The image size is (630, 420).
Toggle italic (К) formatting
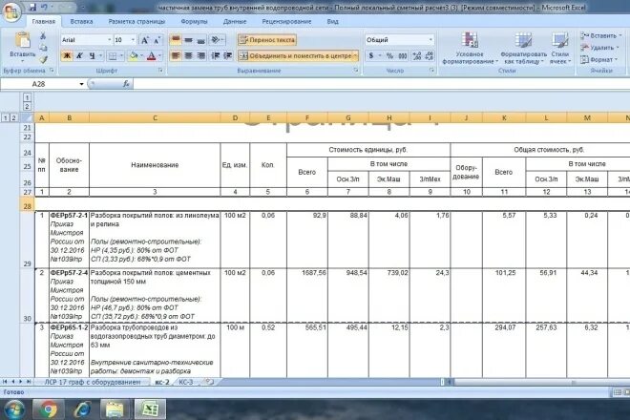click(79, 56)
